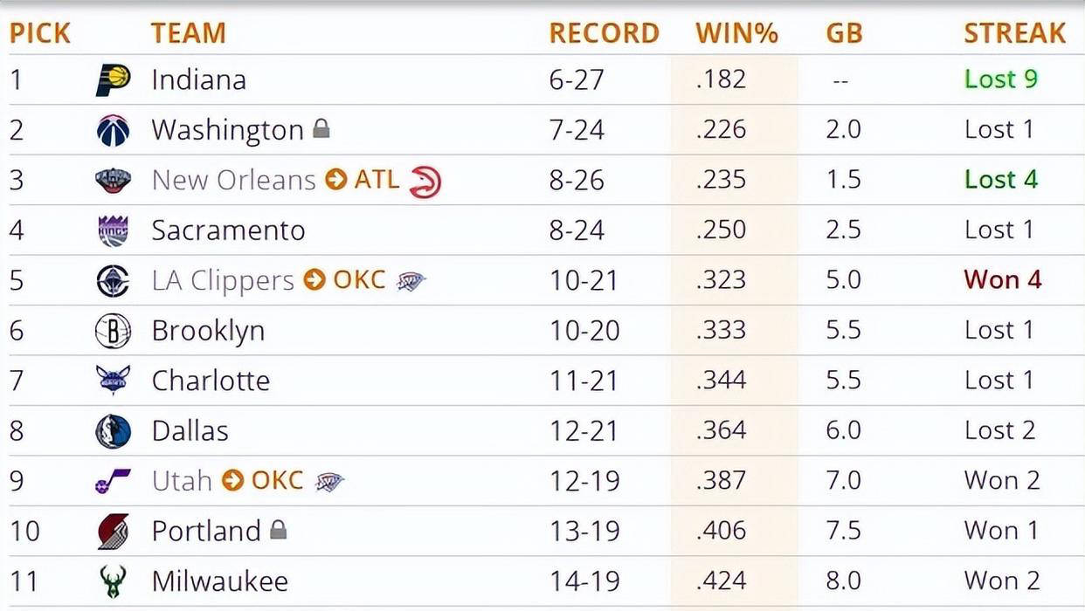Viewport: 1085px width, 611px height.
Task: Click the Sacramento Kings team logo
Action: tap(113, 231)
